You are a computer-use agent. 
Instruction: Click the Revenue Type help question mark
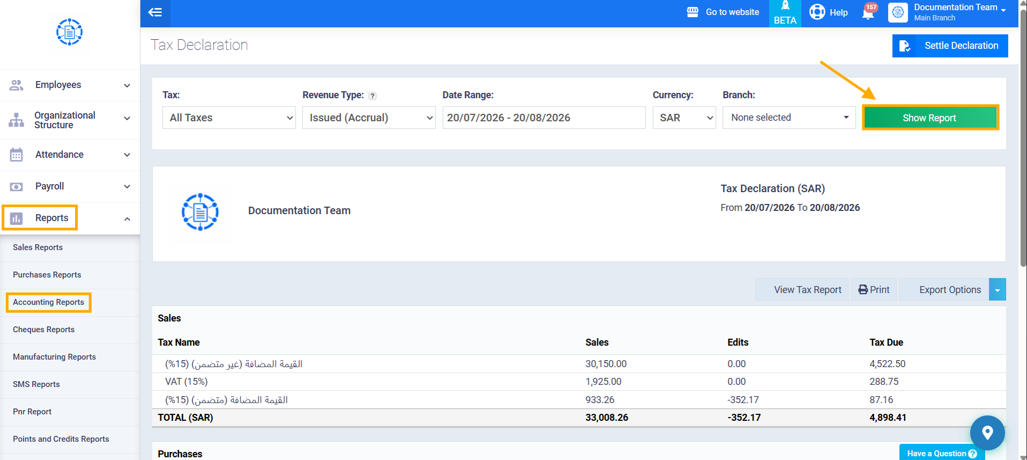coord(373,96)
